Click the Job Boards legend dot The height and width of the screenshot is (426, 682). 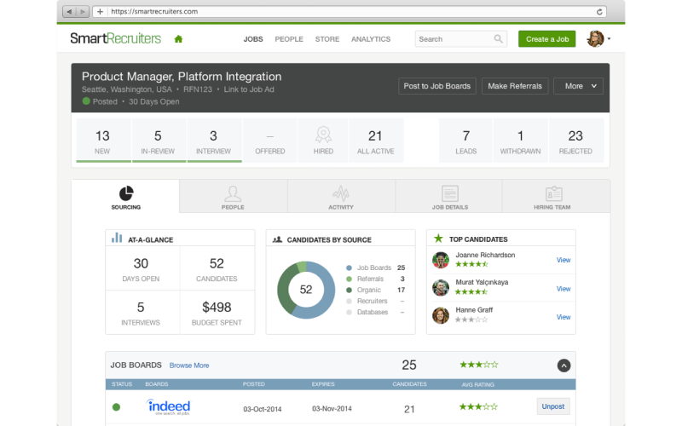tap(349, 268)
